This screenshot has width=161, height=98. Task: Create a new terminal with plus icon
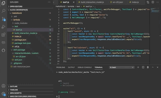click(x=138, y=67)
